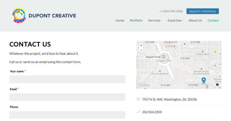Navigate to About Us
The image size is (231, 121).
click(195, 21)
